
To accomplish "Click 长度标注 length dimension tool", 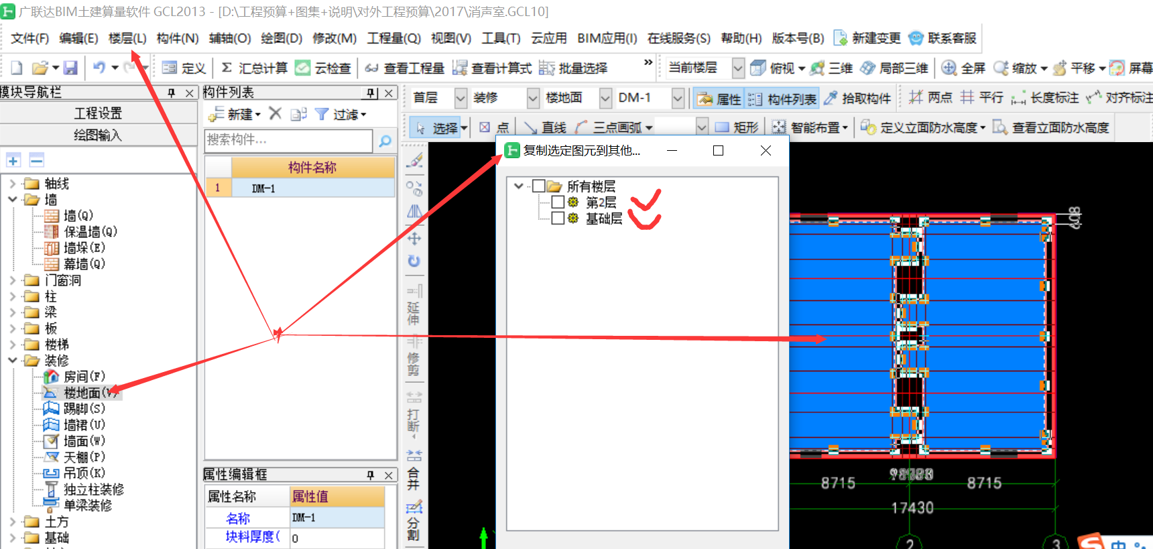I will tap(1045, 98).
